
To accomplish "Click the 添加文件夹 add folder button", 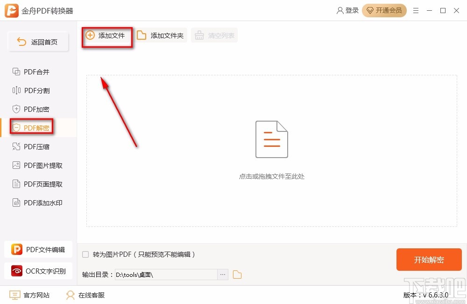I will pos(161,36).
